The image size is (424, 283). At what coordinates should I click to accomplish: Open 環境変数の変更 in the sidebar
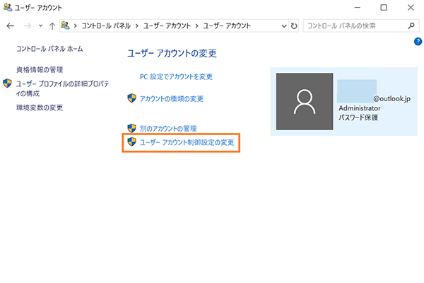point(40,108)
